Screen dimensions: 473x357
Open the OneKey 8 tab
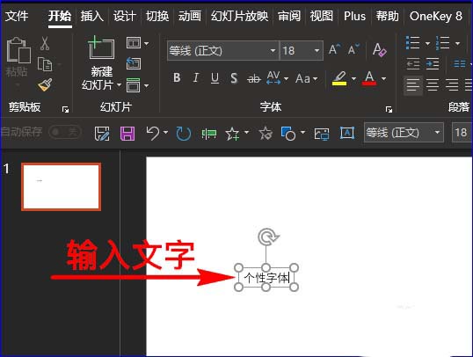tap(435, 16)
